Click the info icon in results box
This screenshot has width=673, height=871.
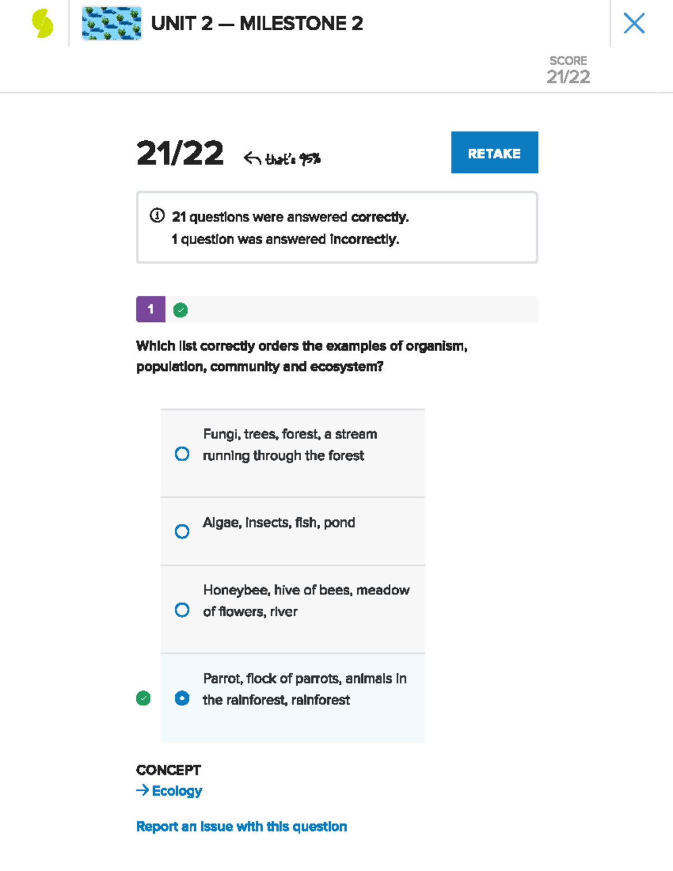click(157, 215)
